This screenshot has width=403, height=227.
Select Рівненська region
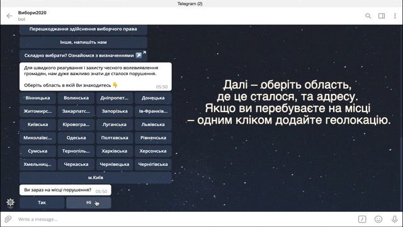tap(153, 138)
